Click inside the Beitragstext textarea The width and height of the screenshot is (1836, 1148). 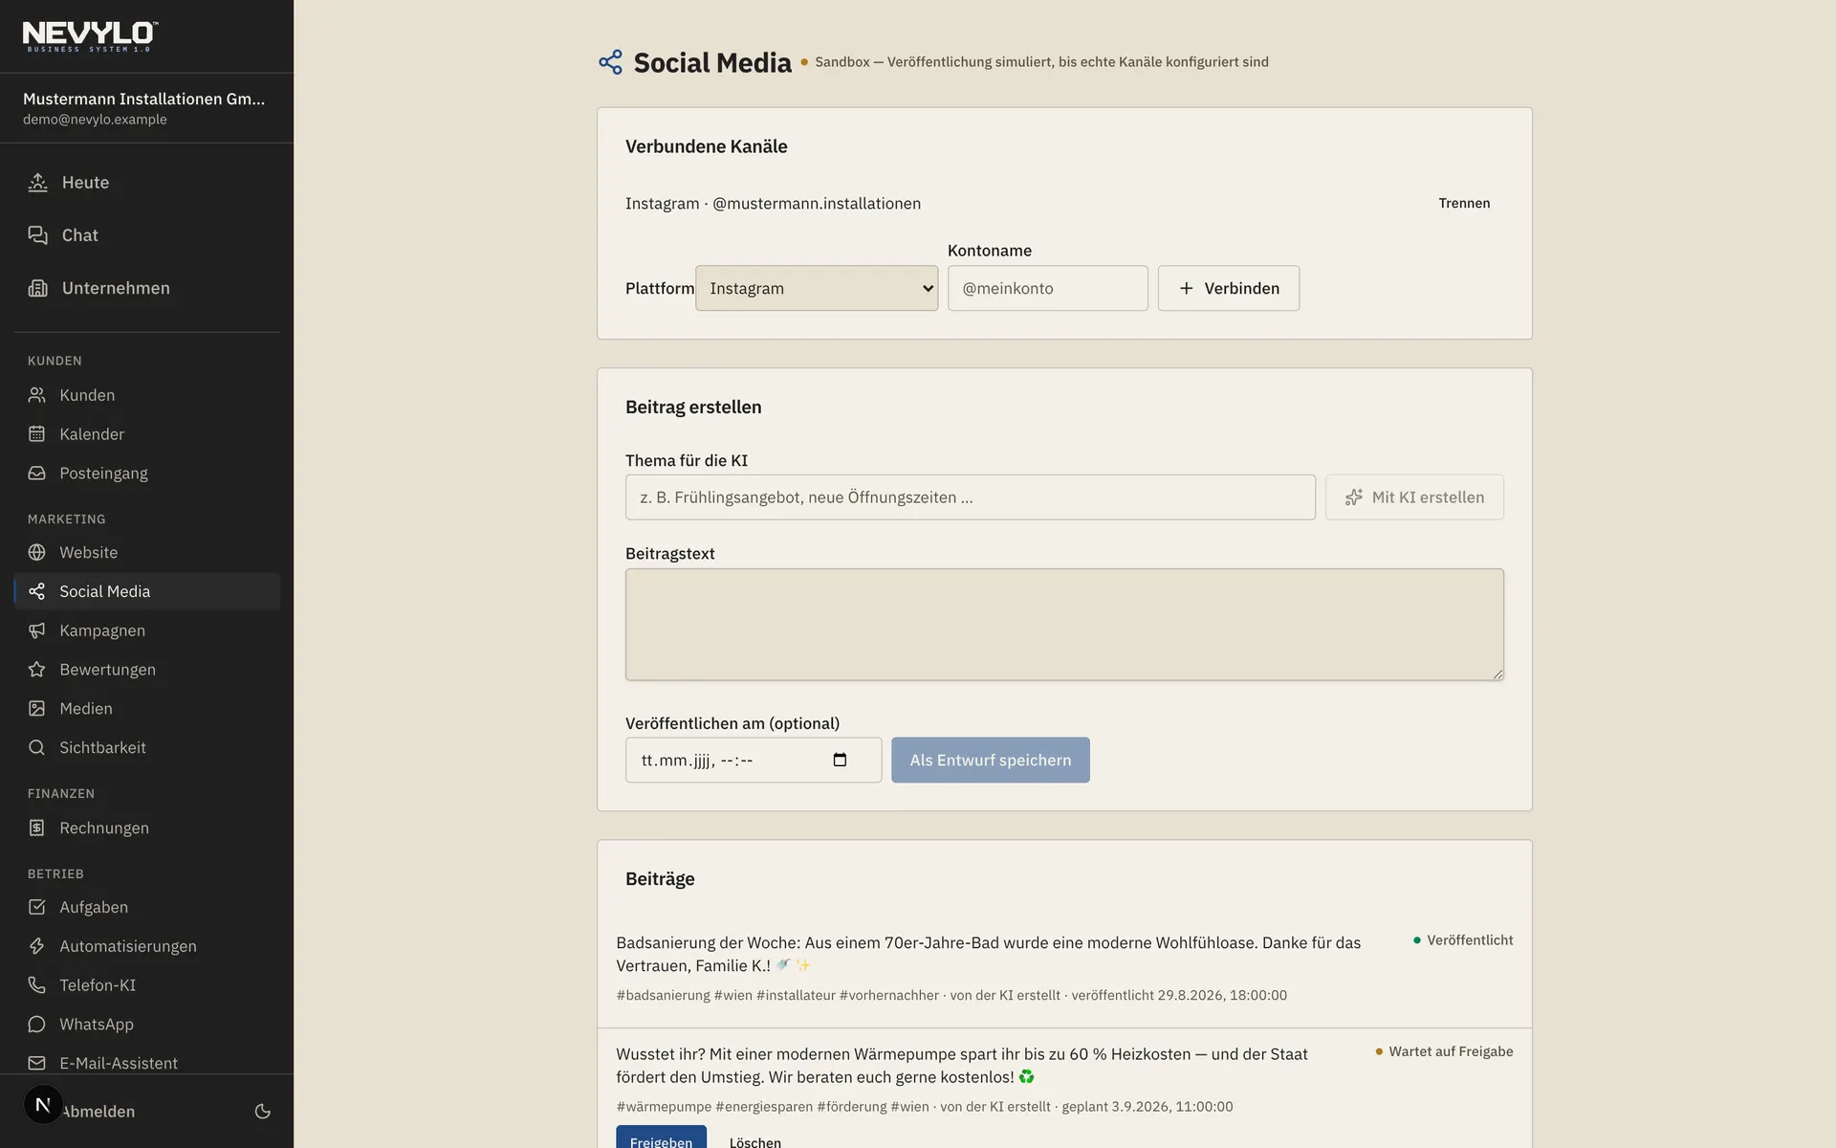pos(1064,625)
